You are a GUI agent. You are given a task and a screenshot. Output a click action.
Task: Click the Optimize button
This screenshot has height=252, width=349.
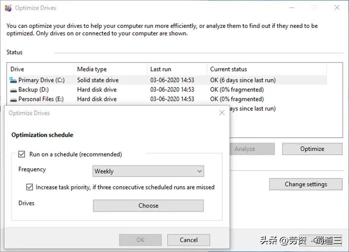click(x=312, y=149)
